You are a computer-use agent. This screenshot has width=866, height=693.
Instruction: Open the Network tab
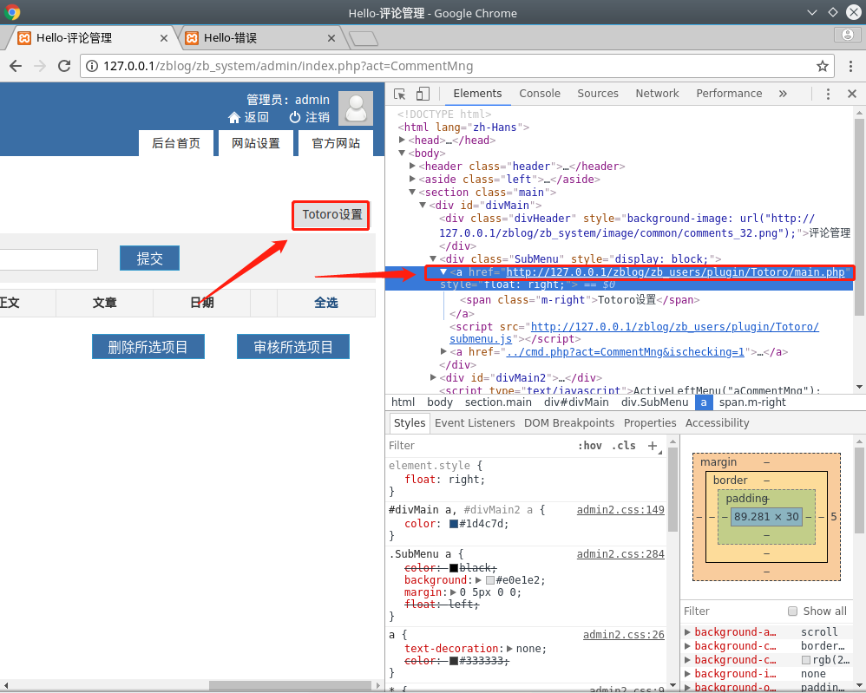[x=657, y=94]
